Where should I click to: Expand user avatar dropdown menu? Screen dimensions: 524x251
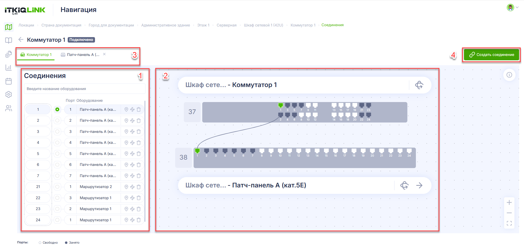pos(513,7)
